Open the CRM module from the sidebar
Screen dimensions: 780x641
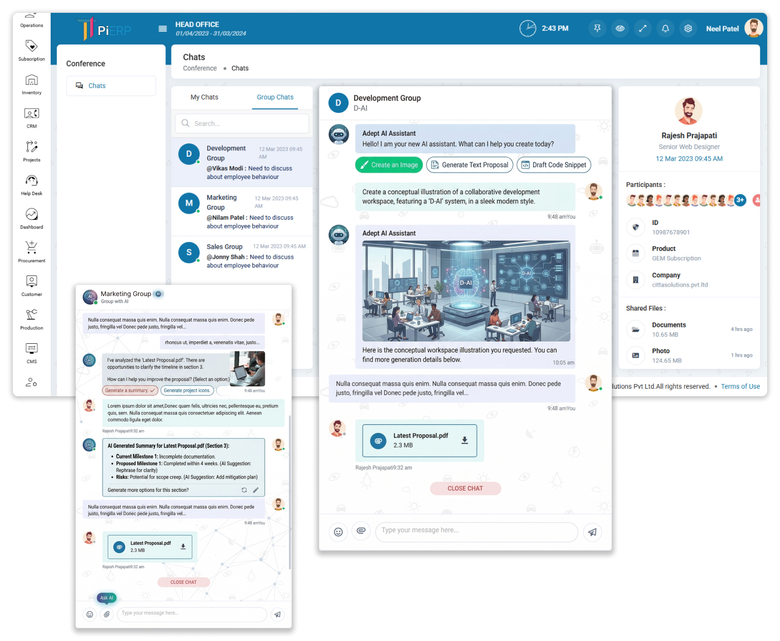pos(31,117)
